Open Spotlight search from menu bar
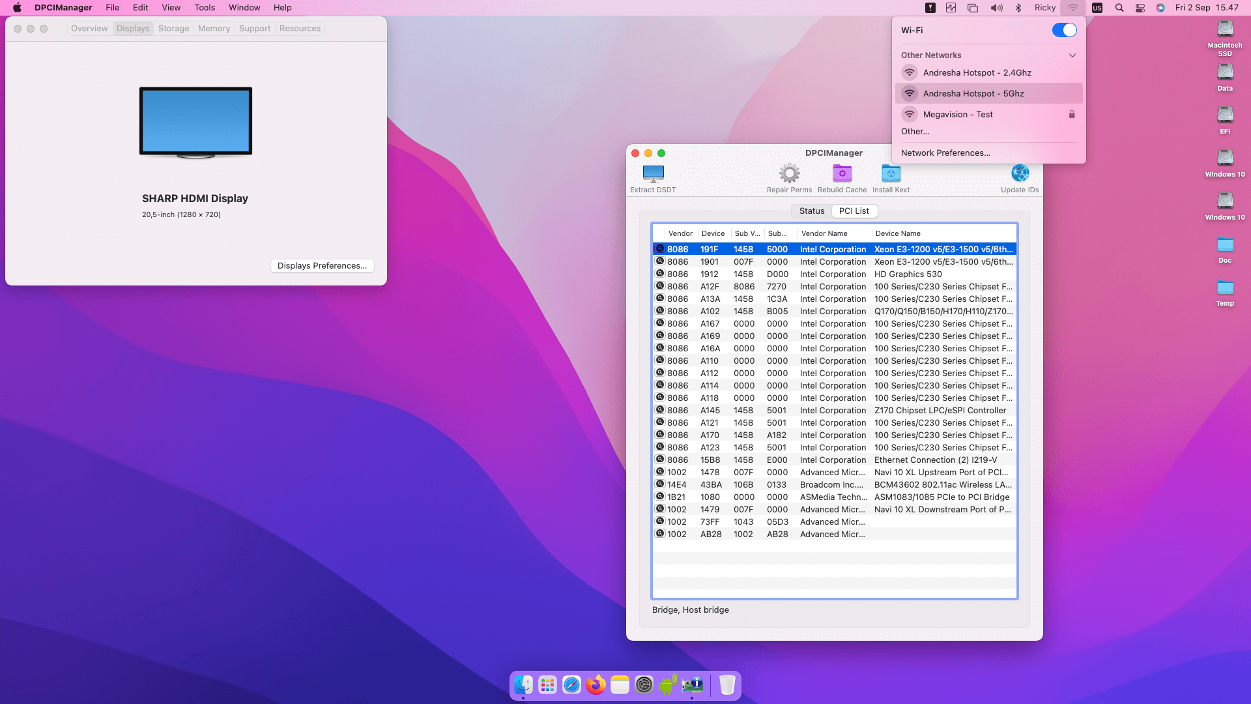Image resolution: width=1251 pixels, height=704 pixels. 1119,8
